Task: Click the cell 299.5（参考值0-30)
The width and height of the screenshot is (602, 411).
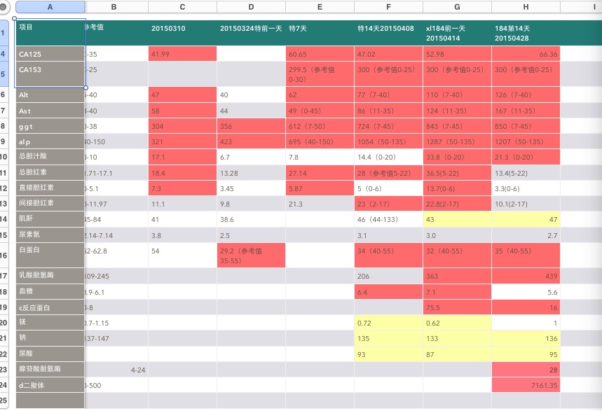Action: click(x=320, y=74)
